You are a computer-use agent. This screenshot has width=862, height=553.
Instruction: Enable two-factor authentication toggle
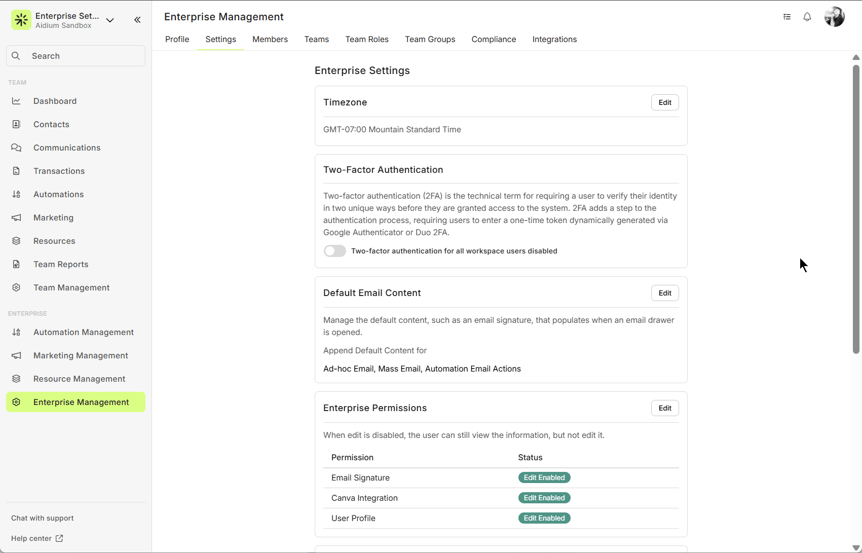[335, 251]
